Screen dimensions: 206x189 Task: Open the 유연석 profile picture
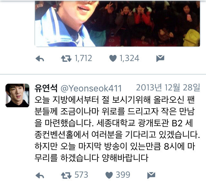17,95
